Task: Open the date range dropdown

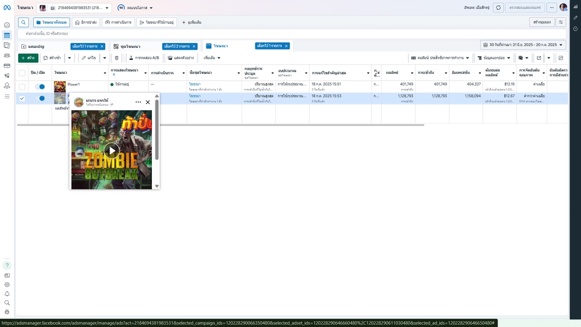Action: point(524,45)
